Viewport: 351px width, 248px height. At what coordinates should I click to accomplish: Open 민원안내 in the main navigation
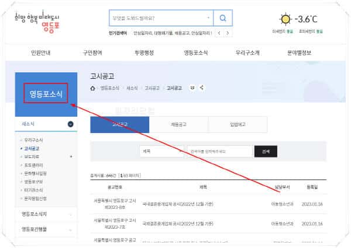click(x=41, y=53)
